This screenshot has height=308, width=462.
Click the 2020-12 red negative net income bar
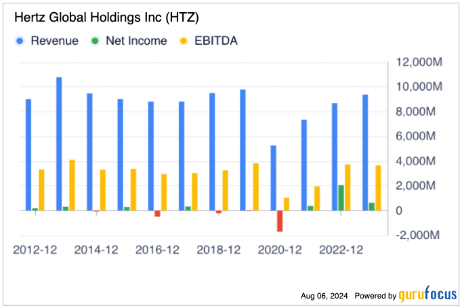click(x=280, y=221)
